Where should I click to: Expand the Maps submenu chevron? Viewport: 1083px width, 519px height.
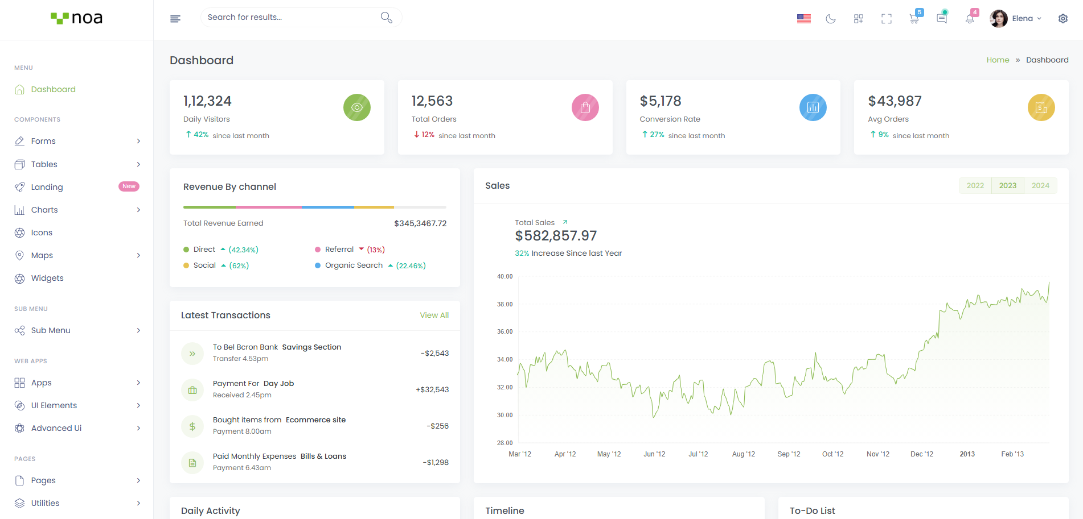(x=138, y=255)
